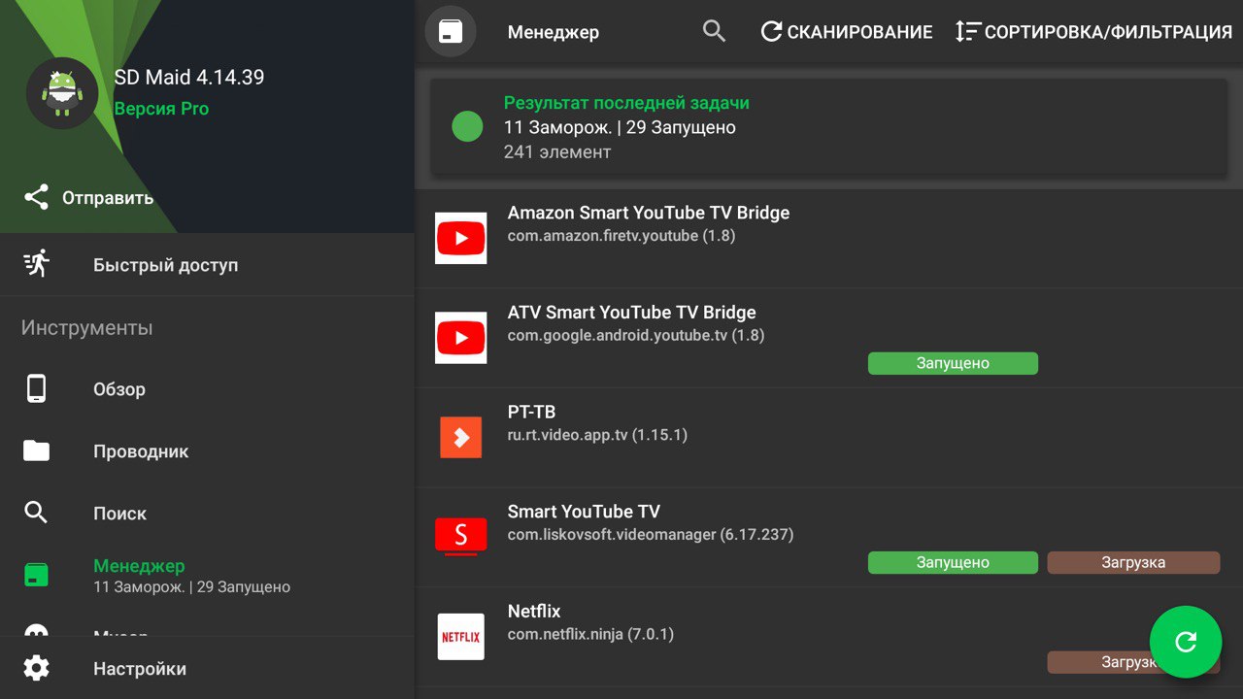Tap the SD Maid android avatar icon
The height and width of the screenshot is (699, 1243).
(x=62, y=93)
